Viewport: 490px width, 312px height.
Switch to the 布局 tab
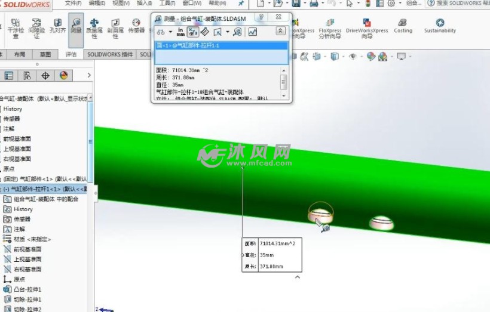tap(19, 54)
